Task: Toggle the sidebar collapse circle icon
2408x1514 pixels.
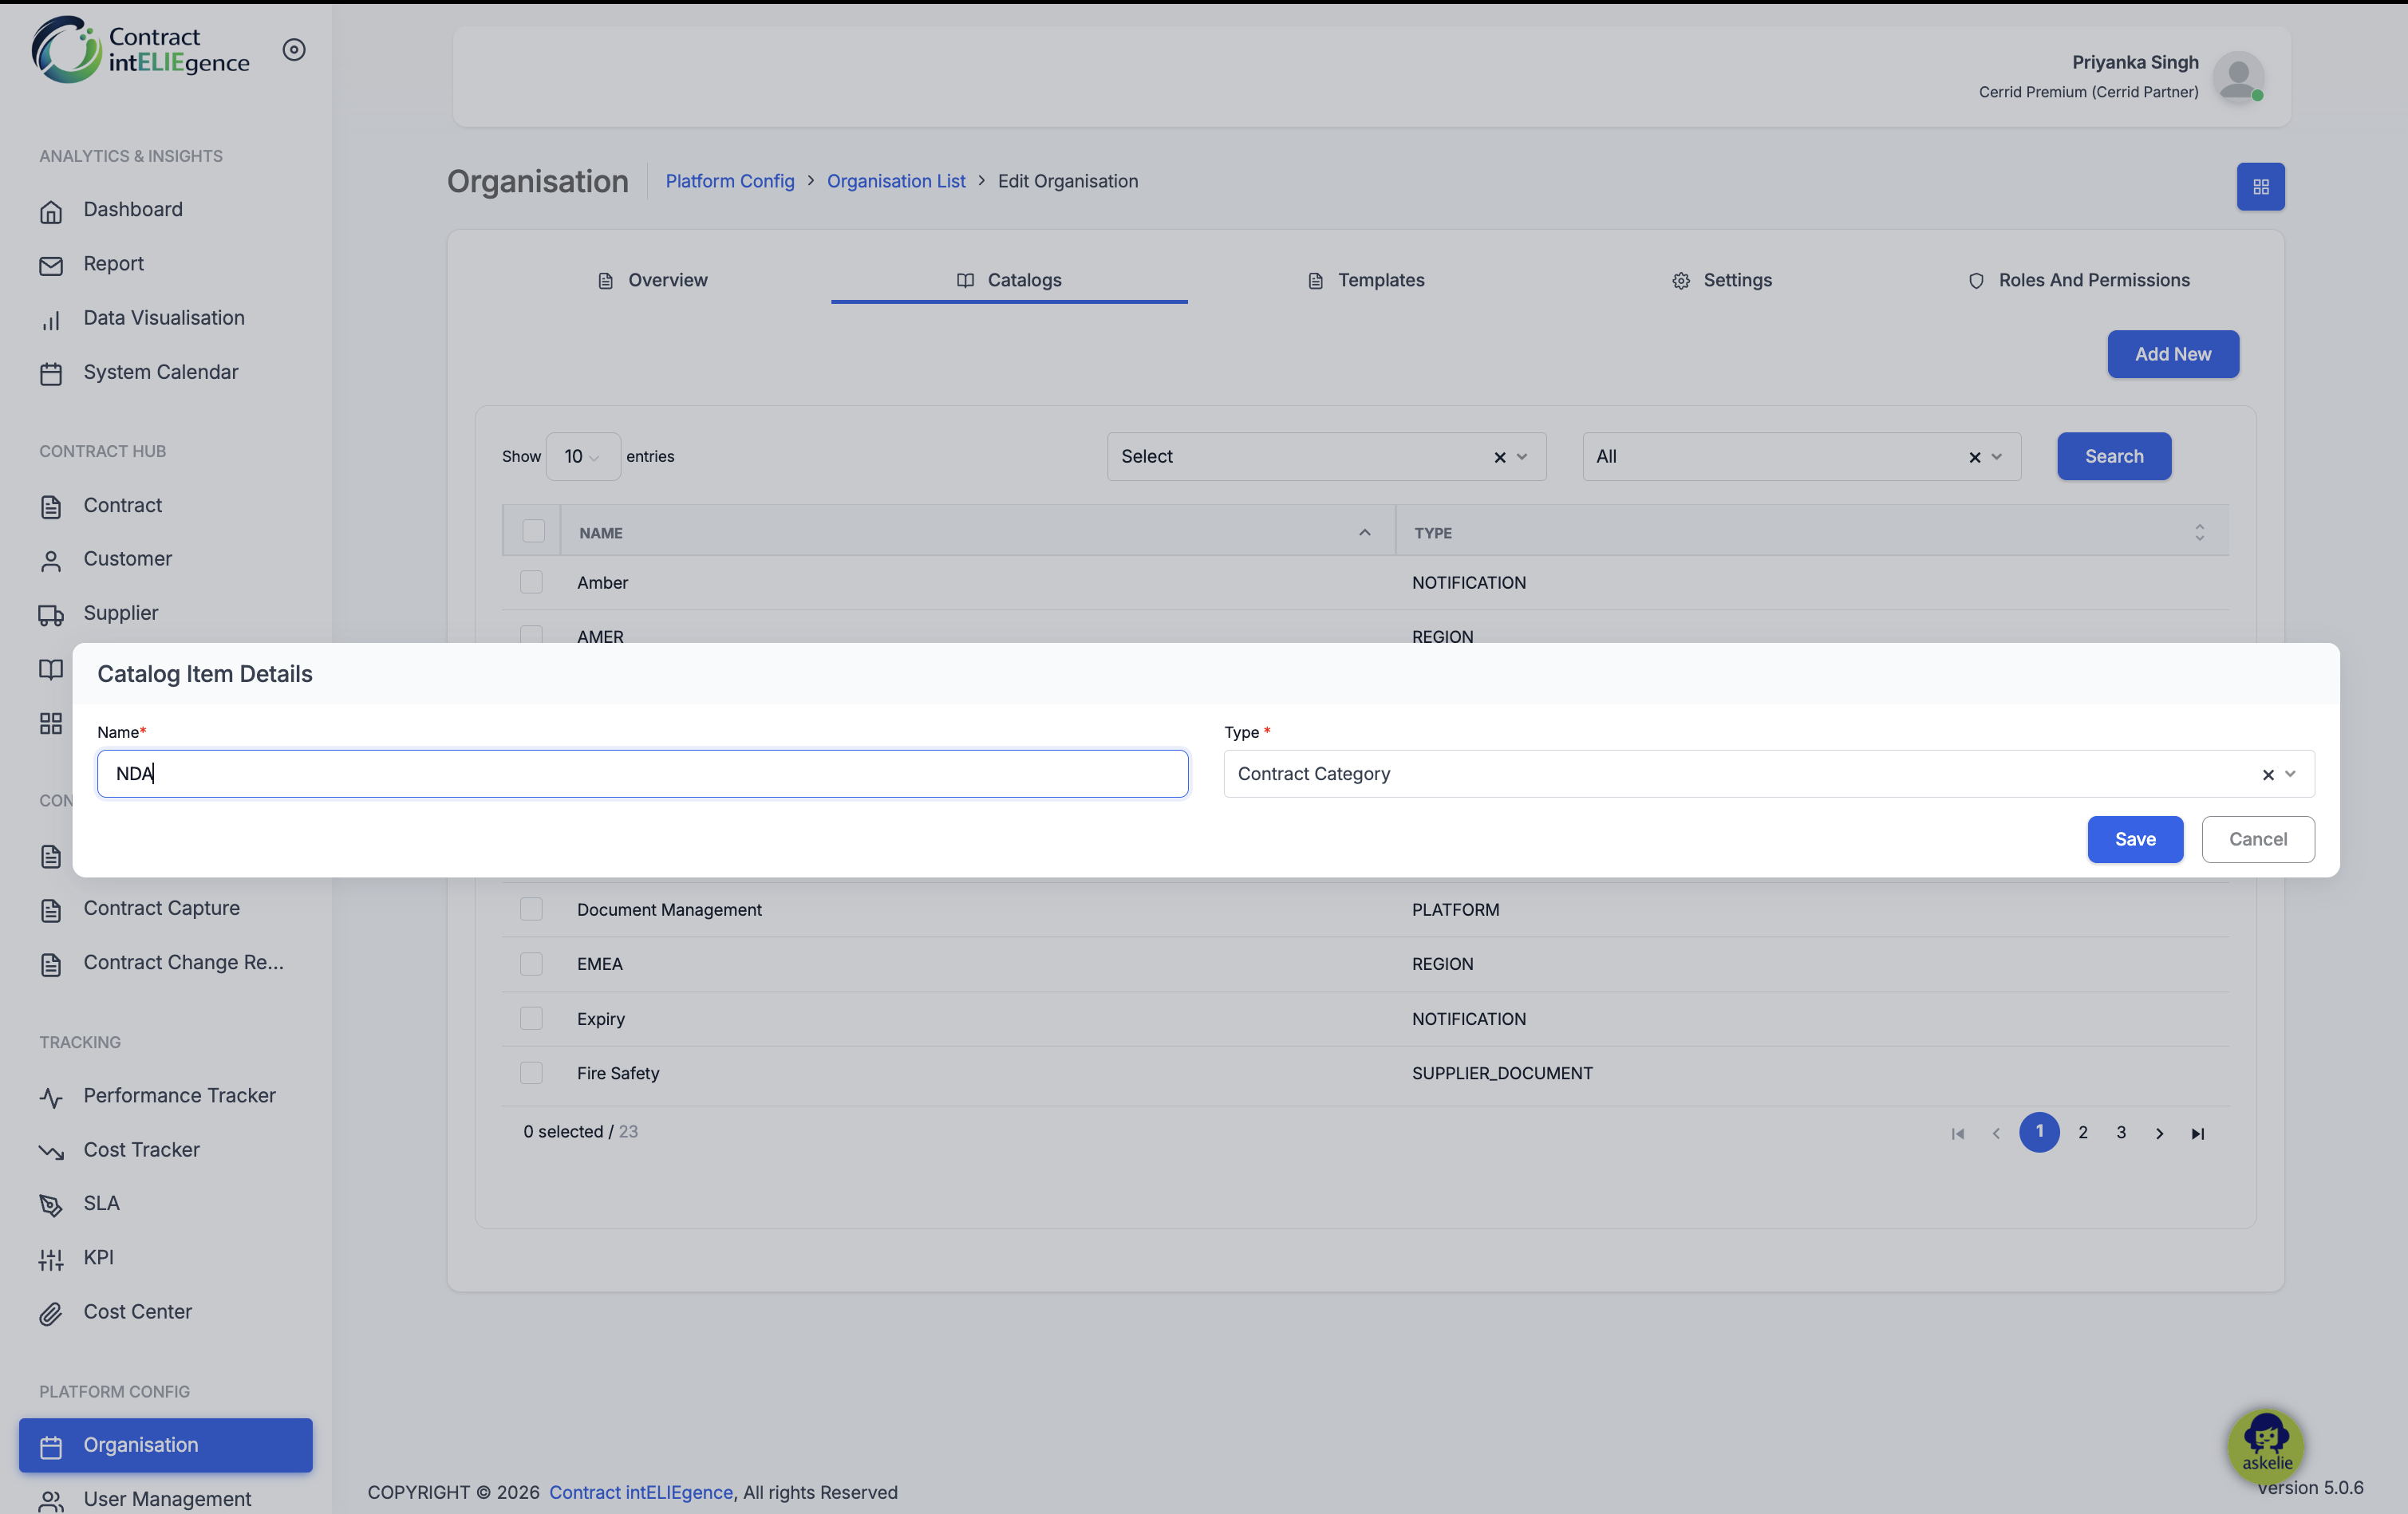Action: click(x=294, y=49)
